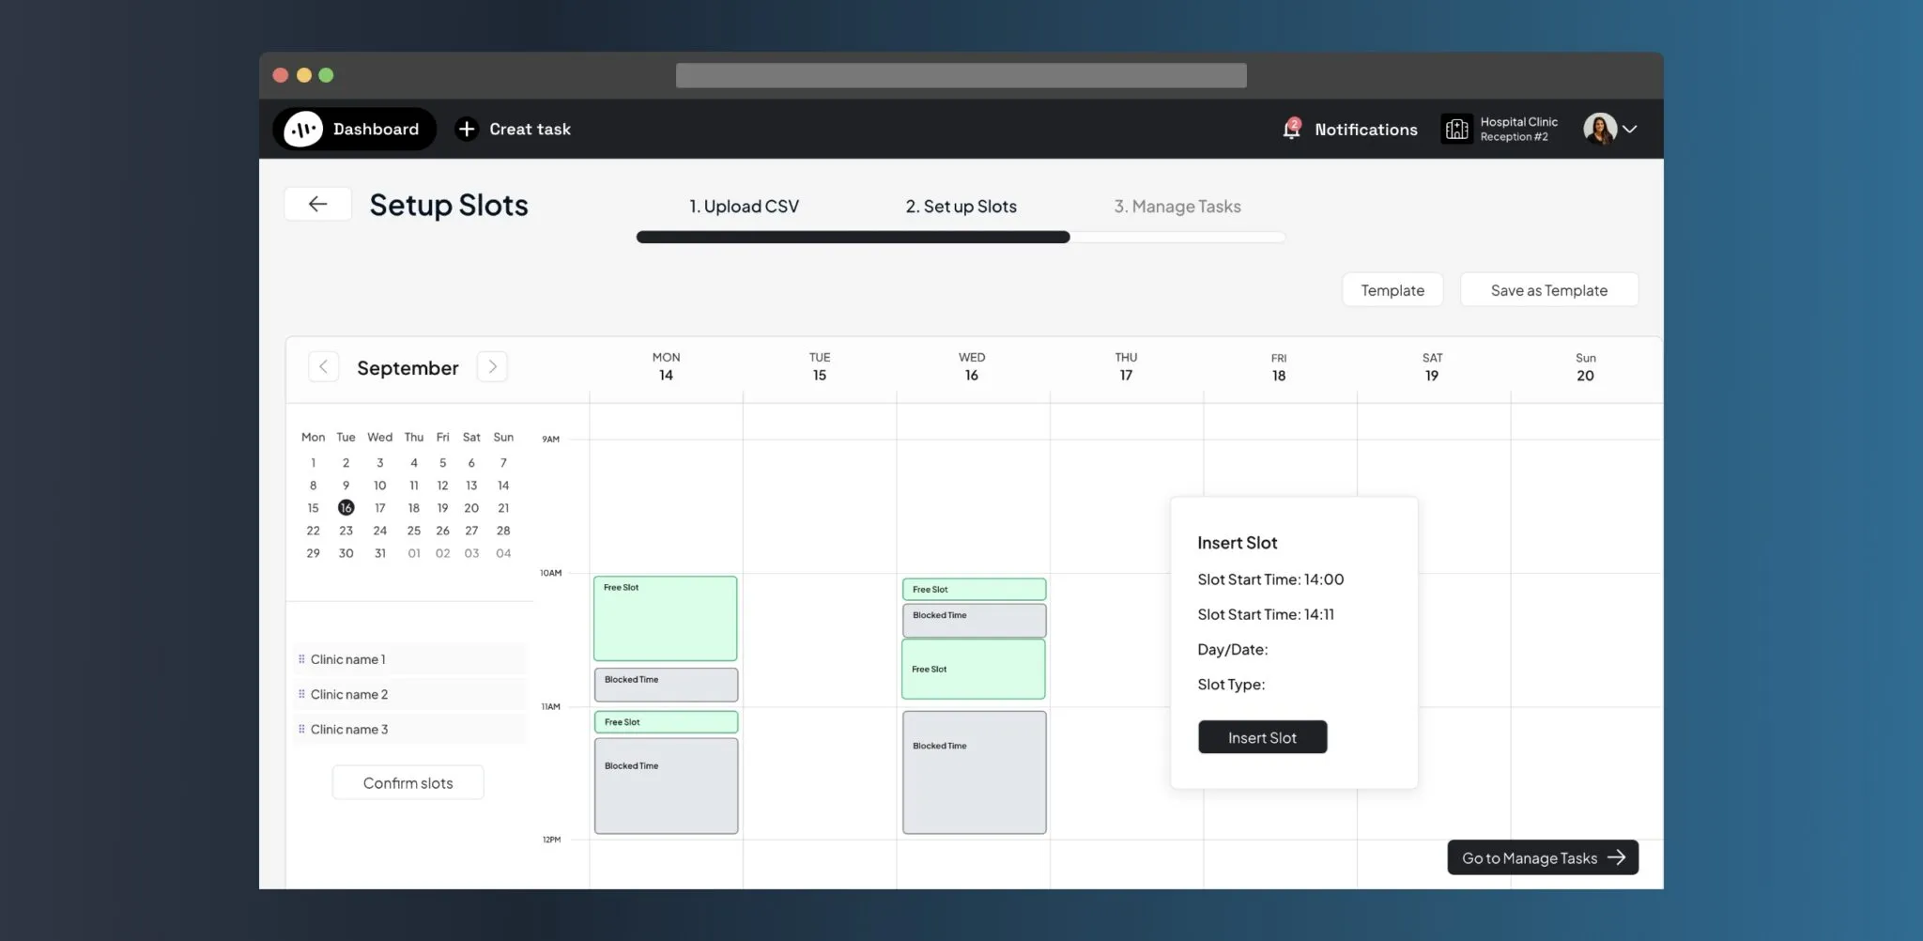Click the setup progress bar

pos(961,238)
